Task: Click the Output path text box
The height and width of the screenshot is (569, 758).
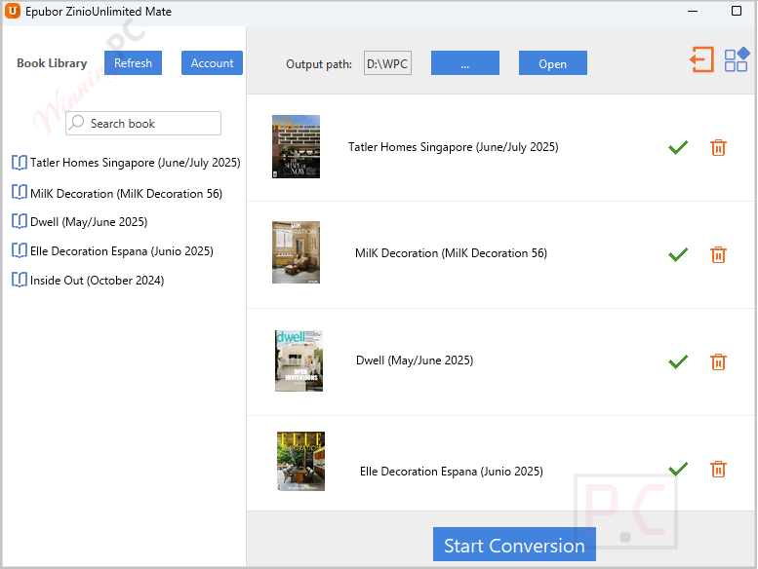Action: pos(387,62)
